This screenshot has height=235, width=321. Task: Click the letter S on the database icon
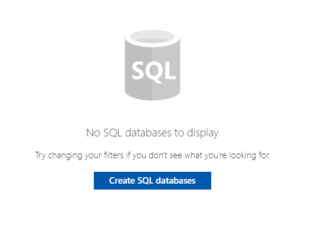[138, 70]
